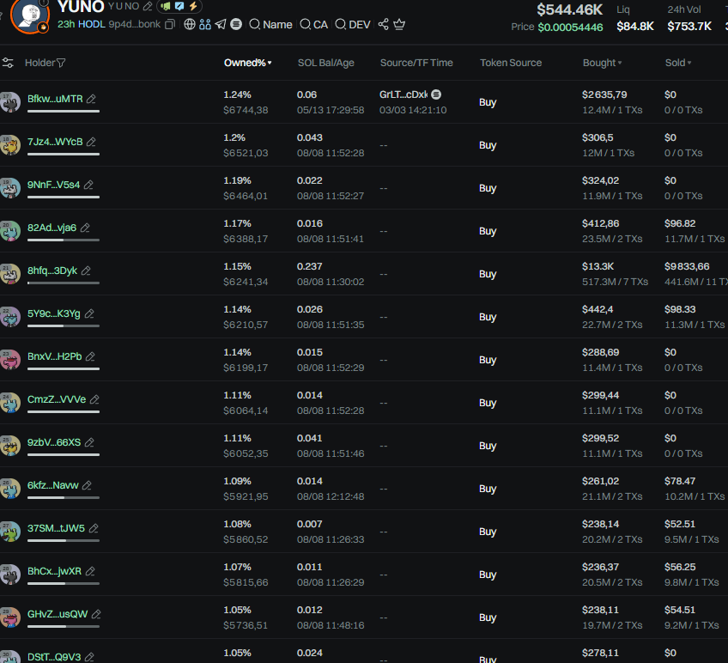Click holdings bar under 37SM...tJW5
The image size is (728, 663).
64,540
